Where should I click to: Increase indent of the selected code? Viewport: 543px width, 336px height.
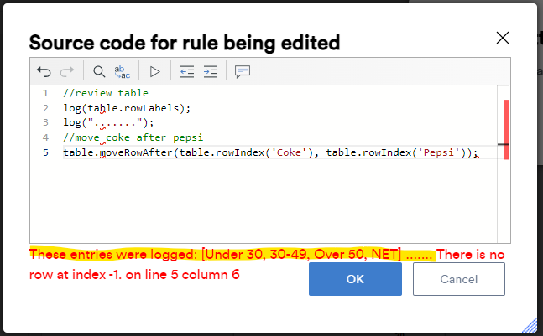point(210,72)
